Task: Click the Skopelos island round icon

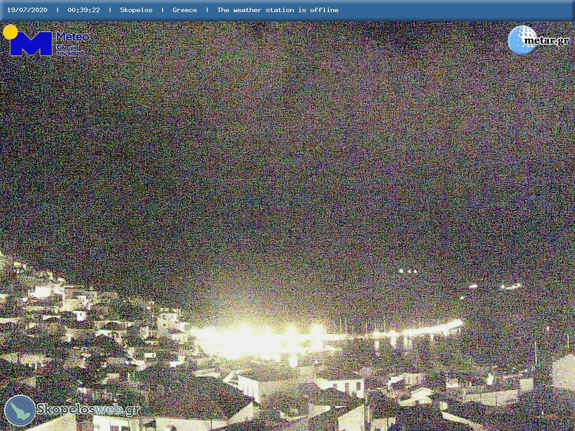Action: coord(20,410)
